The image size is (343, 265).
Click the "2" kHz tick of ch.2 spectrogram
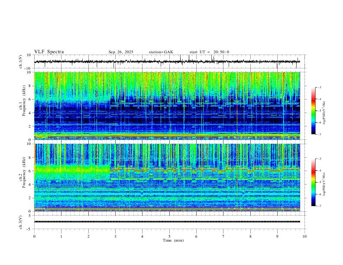click(x=29, y=198)
